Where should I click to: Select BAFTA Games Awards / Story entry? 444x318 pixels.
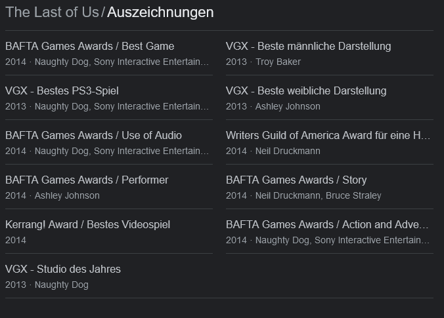[x=296, y=180]
